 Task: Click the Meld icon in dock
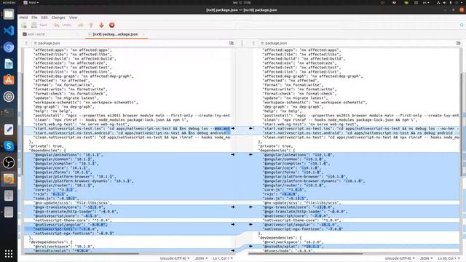(9, 179)
